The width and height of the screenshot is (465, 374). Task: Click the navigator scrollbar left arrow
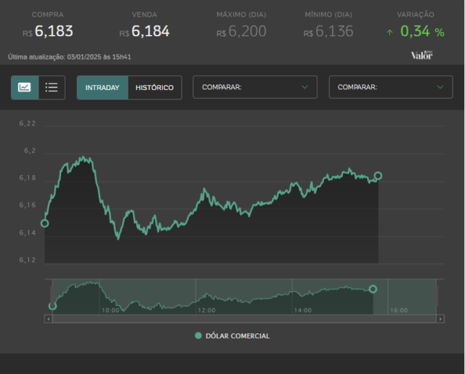(x=49, y=319)
